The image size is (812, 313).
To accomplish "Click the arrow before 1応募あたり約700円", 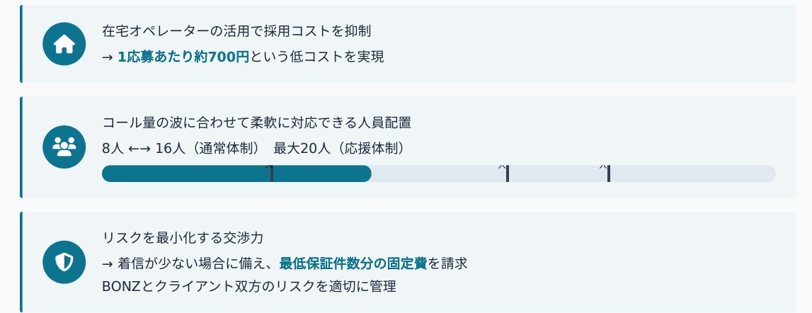I will [108, 57].
